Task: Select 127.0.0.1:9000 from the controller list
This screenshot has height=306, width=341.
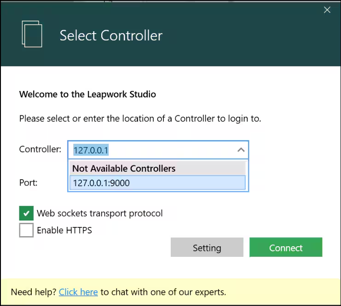Action: [157, 183]
